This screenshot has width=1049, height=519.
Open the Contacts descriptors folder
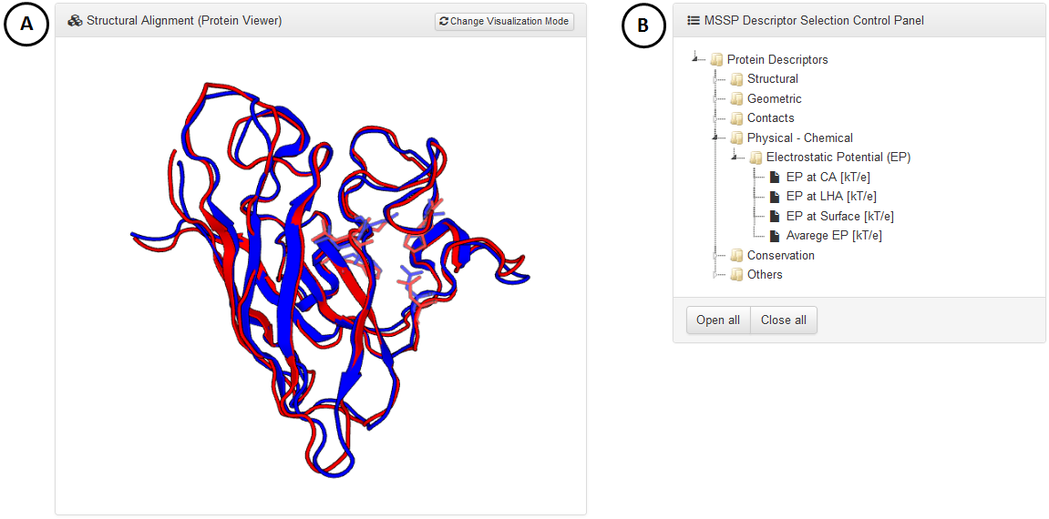[x=771, y=118]
